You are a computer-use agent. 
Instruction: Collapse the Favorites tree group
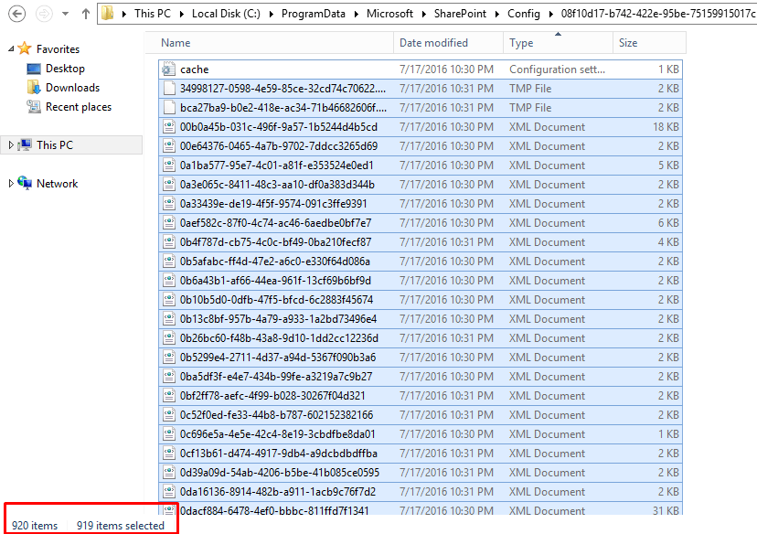11,48
